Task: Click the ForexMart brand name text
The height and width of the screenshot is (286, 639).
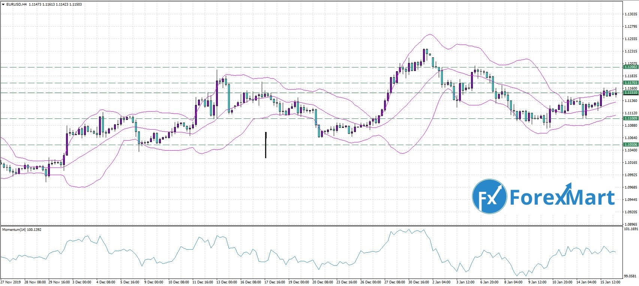Action: (x=561, y=197)
